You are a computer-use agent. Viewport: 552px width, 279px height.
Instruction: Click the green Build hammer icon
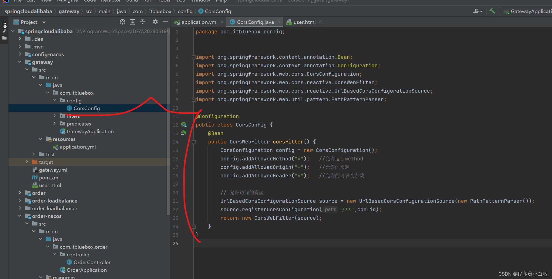492,11
